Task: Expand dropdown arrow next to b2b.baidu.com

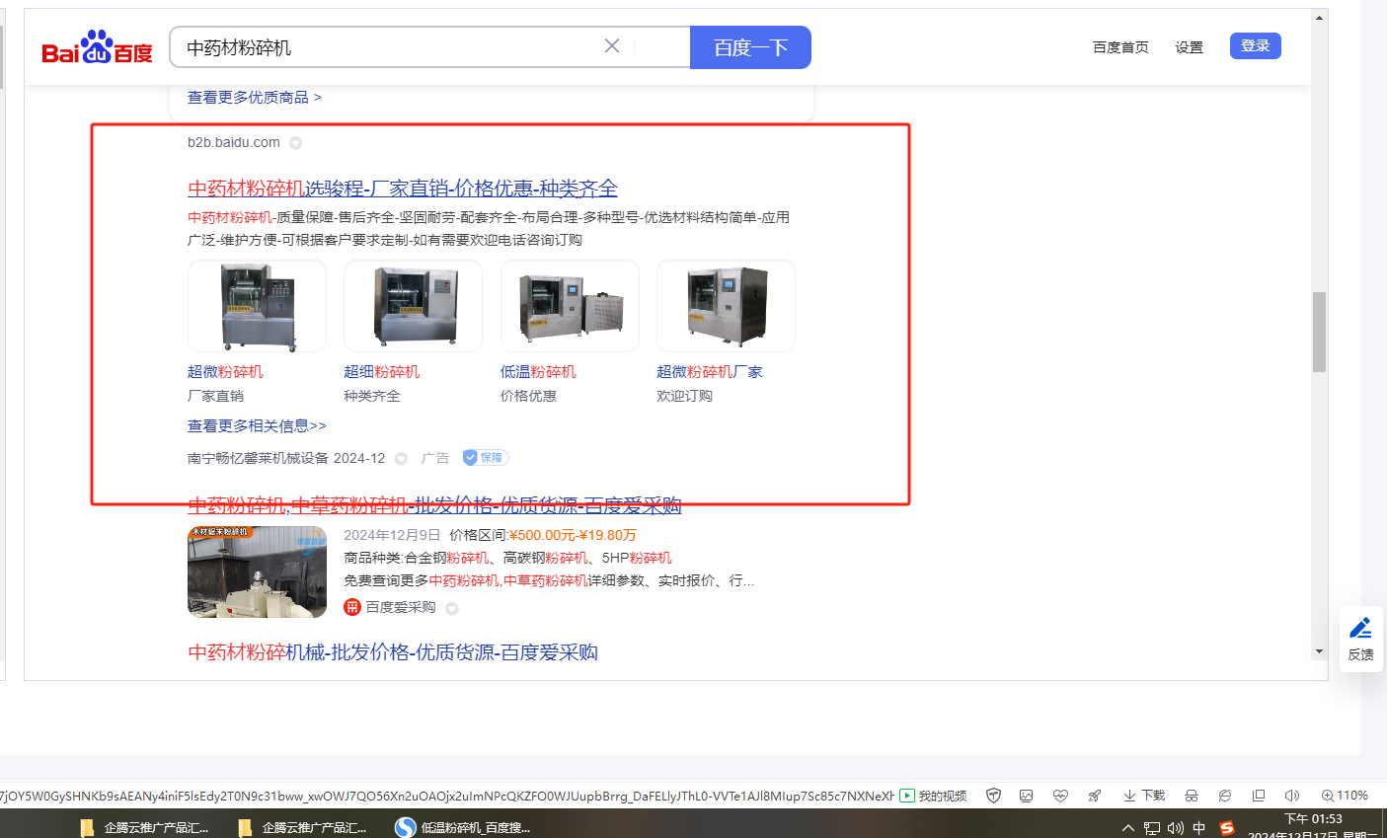Action: 295,143
